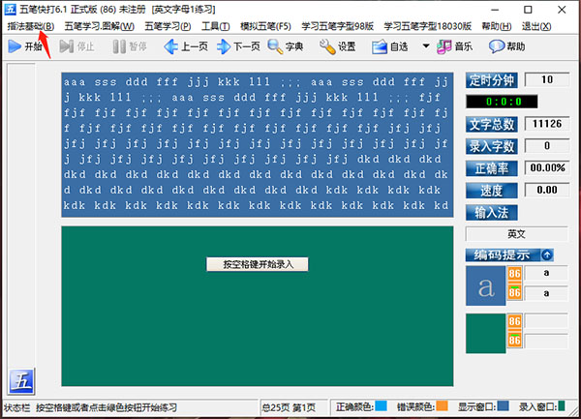Open the 工具(T) menu
The width and height of the screenshot is (581, 419).
pos(216,26)
